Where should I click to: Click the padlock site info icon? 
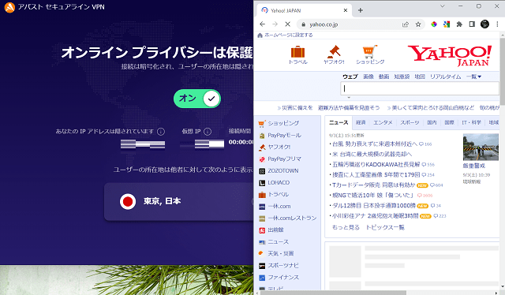click(x=303, y=24)
